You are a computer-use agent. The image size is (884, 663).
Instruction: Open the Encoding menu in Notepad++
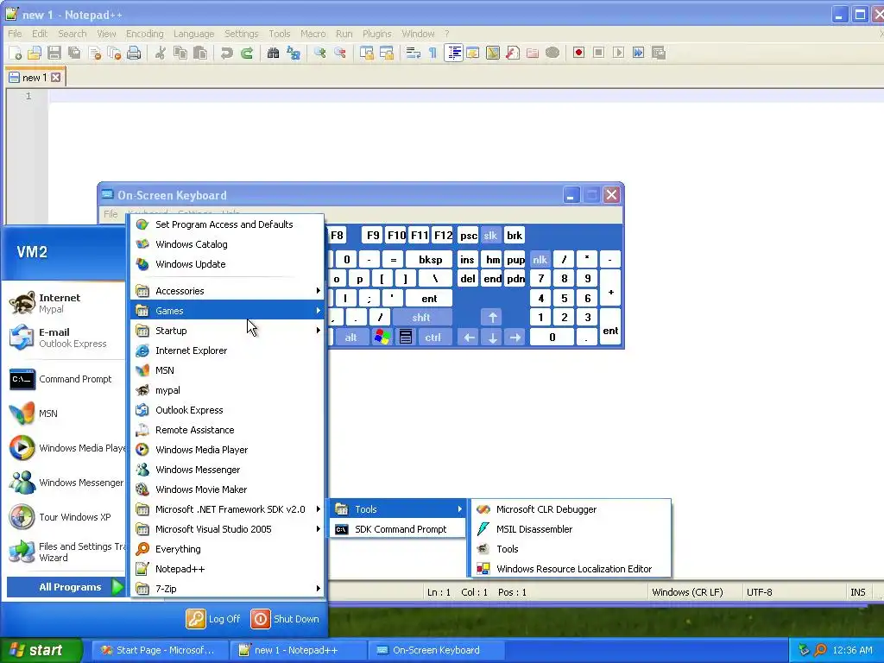145,34
